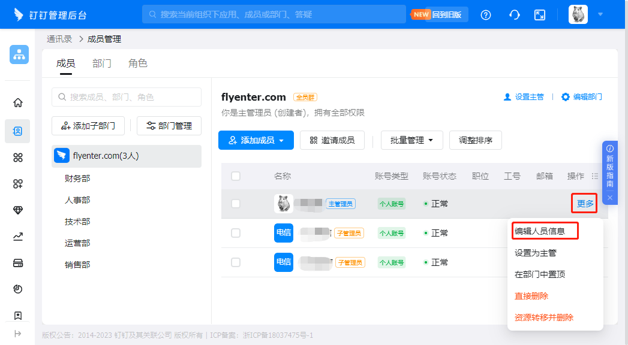The width and height of the screenshot is (628, 345).
Task: Open the help question mark icon
Action: 486,15
